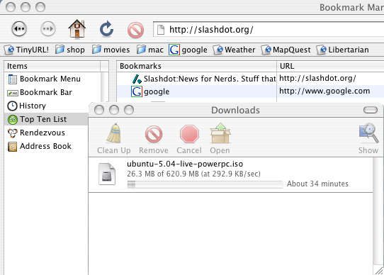Click the Slashdot favicon in bookmark list
The width and height of the screenshot is (384, 275).
click(x=137, y=79)
